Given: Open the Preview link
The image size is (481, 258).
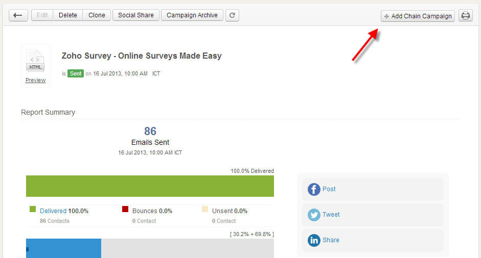Looking at the screenshot, I should 36,80.
